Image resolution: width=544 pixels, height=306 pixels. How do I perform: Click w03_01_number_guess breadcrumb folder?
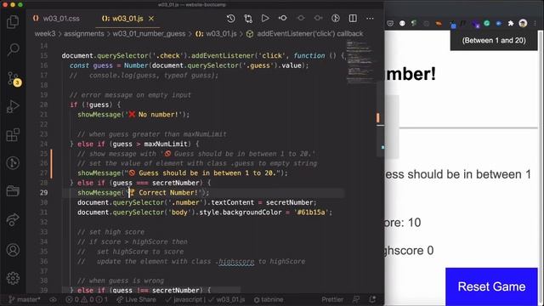149,34
